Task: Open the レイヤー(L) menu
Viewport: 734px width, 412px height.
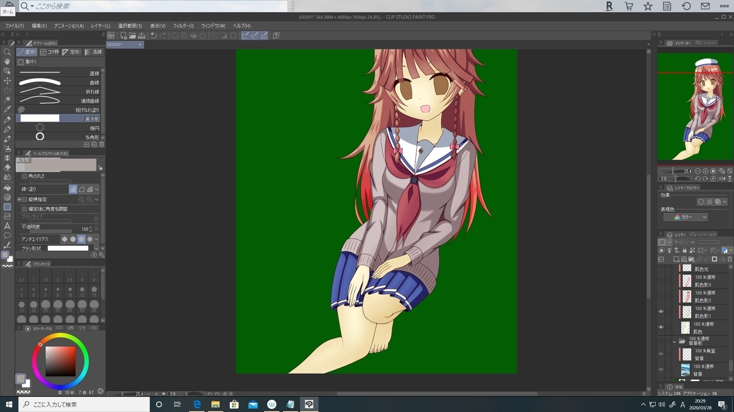Action: 100,26
